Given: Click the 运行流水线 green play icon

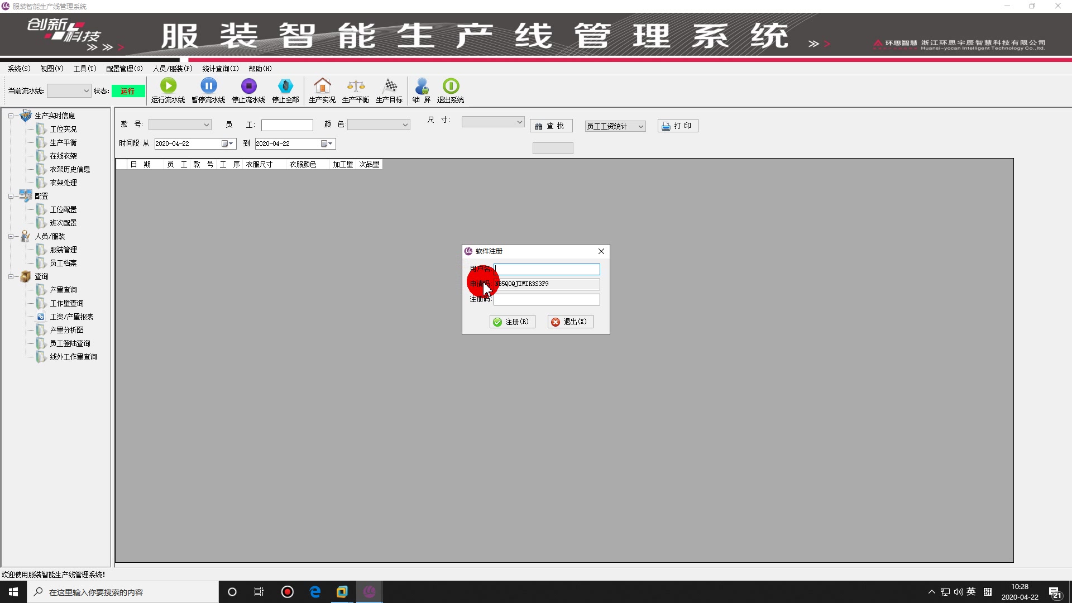Looking at the screenshot, I should 168,86.
